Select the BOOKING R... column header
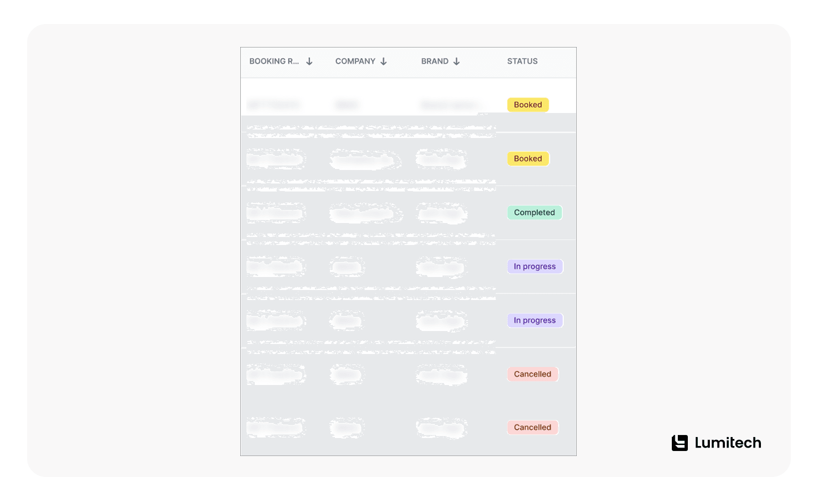This screenshot has height=500, width=817. (x=274, y=61)
